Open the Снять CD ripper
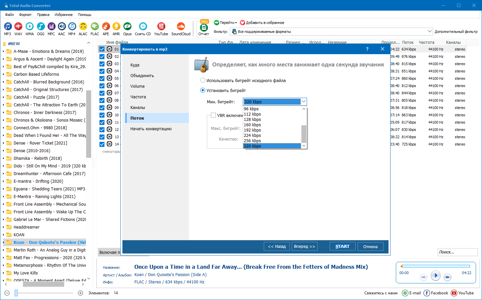Image resolution: width=482 pixels, height=300 pixels. pos(143,29)
